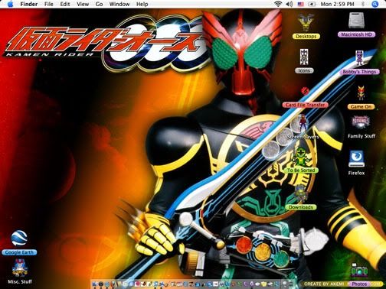Click the Wi-Fi status icon
This screenshot has width=386, height=289.
pyautogui.click(x=278, y=4)
